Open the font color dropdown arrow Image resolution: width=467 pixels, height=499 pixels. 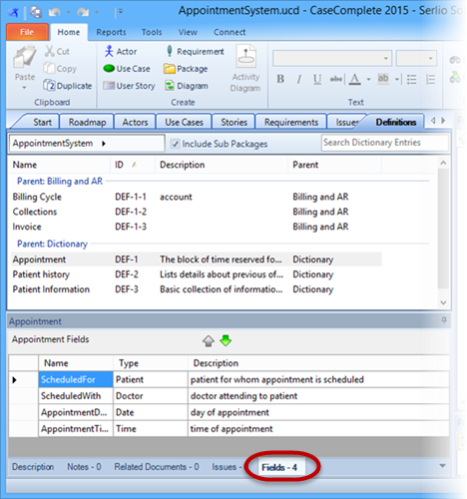pos(368,79)
